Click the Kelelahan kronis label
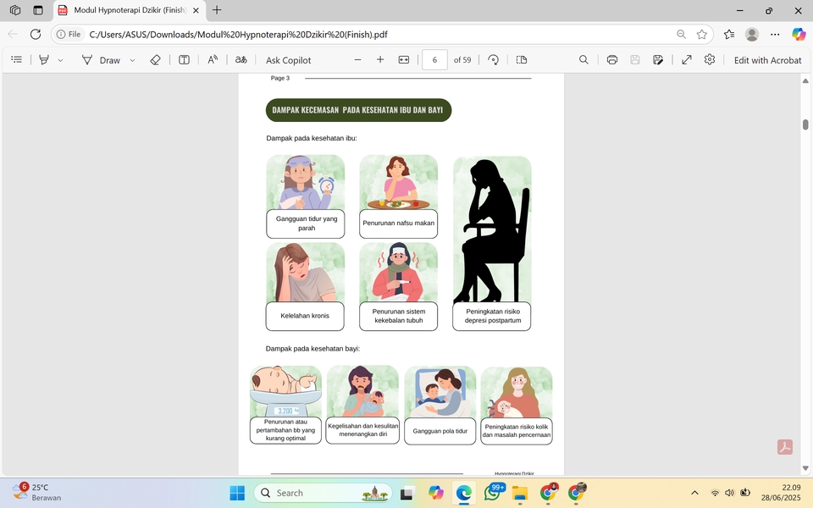Image resolution: width=813 pixels, height=508 pixels. pyautogui.click(x=305, y=316)
